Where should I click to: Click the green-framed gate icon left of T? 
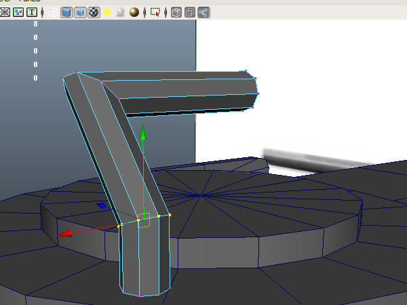pos(18,12)
